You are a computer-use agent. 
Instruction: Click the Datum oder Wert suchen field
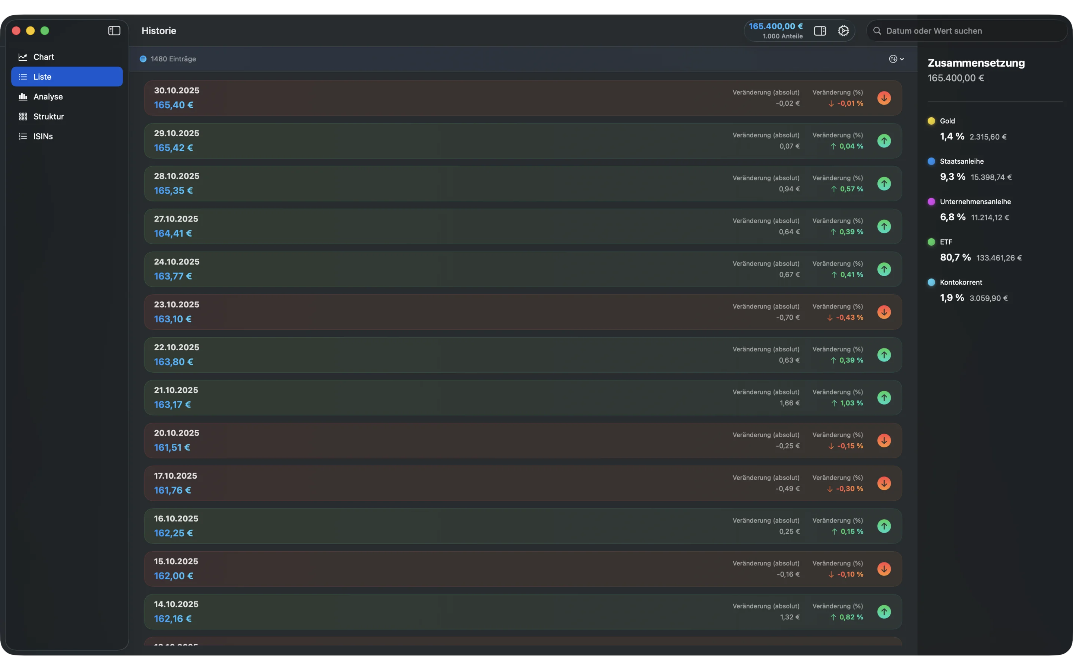coord(936,31)
